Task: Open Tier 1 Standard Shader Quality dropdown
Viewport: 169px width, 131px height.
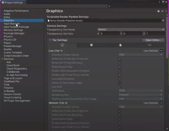Action: (140, 55)
